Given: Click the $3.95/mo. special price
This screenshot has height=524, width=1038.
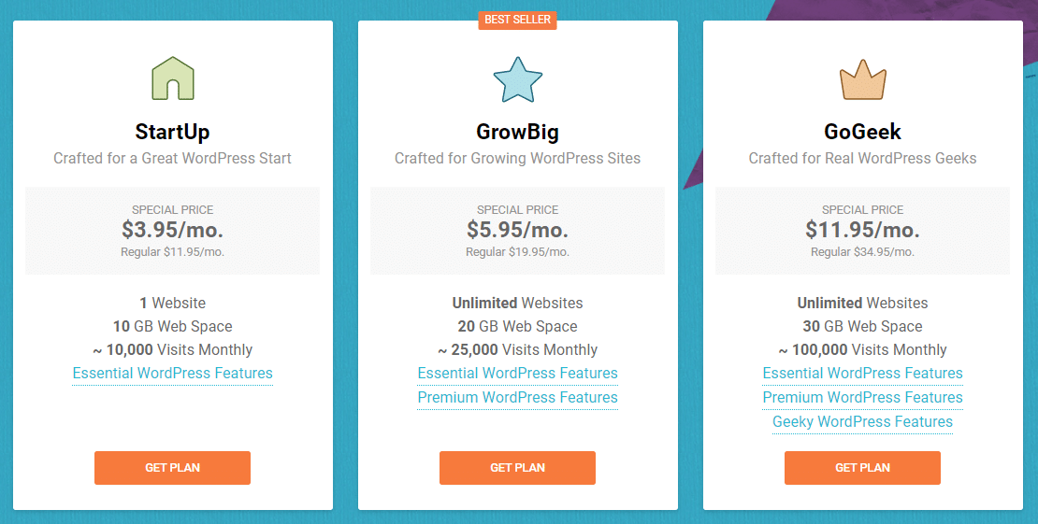Looking at the screenshot, I should pos(173,230).
